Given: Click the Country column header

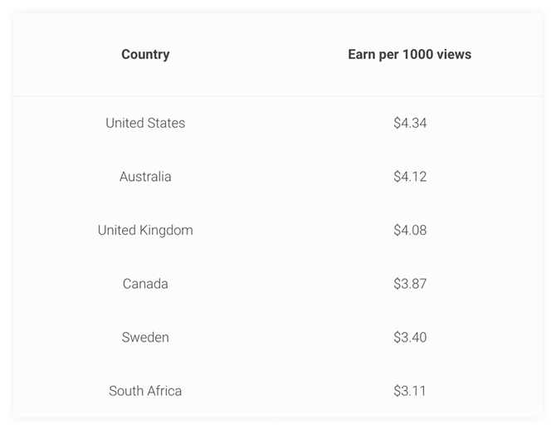Looking at the screenshot, I should [x=145, y=55].
